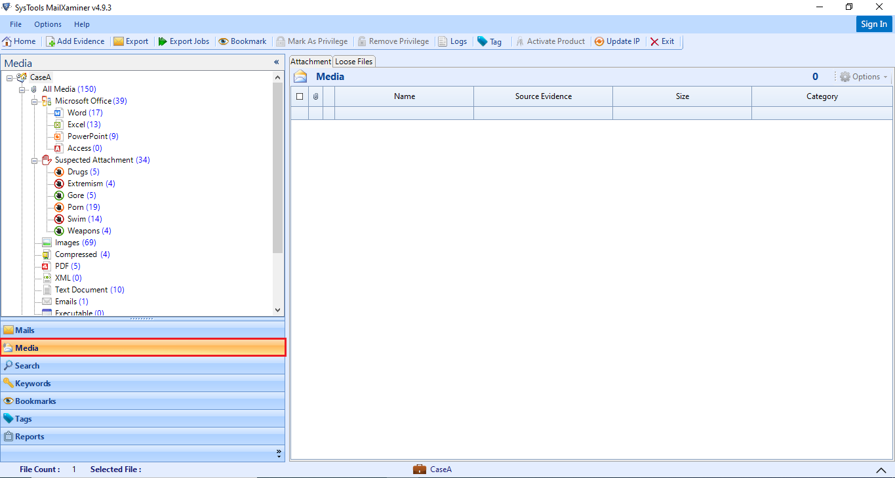Collapse the Media panel with the double chevron
This screenshot has height=478, width=895.
coord(277,62)
